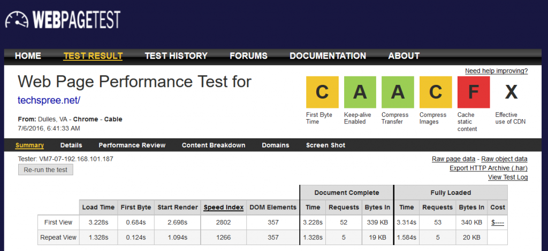
Task: Click the Need help improving? link
Action: coord(496,71)
